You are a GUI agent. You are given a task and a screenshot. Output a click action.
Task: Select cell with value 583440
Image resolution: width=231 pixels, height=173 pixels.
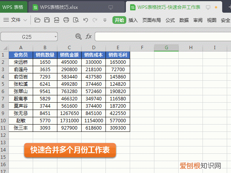[69, 77]
